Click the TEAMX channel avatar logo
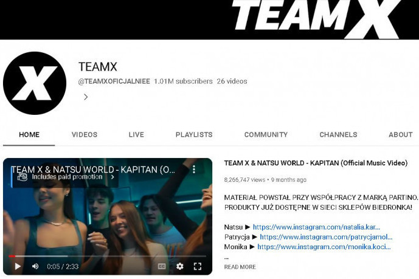 tap(35, 83)
